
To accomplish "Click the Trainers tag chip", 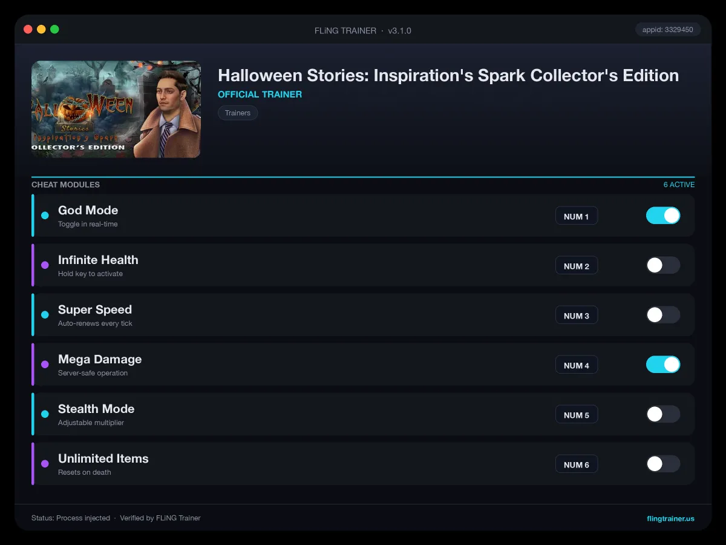I will coord(238,113).
